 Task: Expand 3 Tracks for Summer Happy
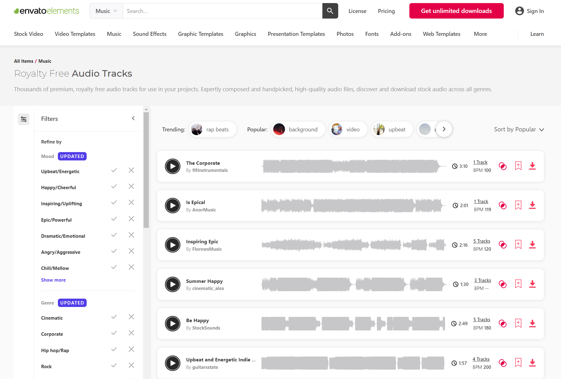(483, 280)
